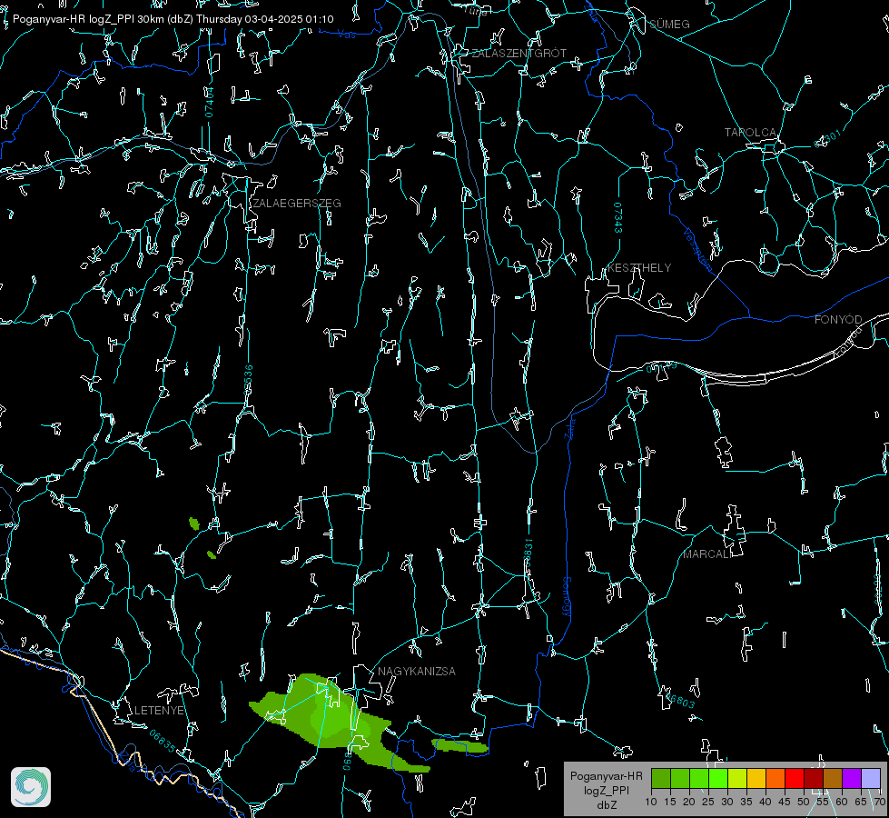The height and width of the screenshot is (818, 889).
Task: Select the 40-45 dBZ orange swatch
Action: point(775,779)
